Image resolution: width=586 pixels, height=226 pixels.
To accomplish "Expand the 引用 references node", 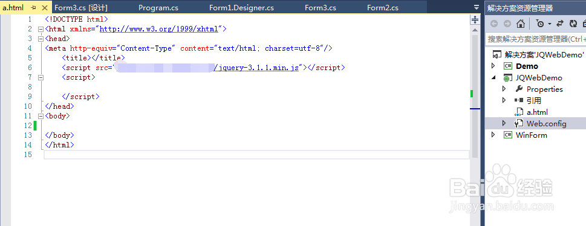I will coord(504,100).
